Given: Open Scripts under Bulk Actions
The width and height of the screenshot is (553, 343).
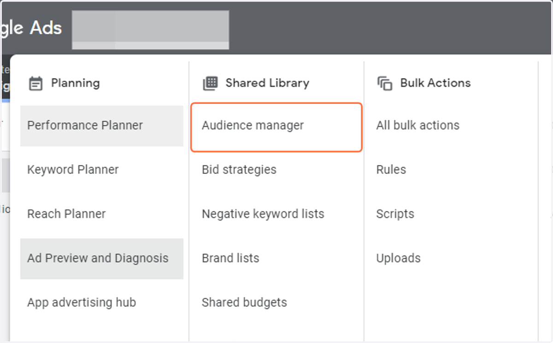Looking at the screenshot, I should [395, 214].
